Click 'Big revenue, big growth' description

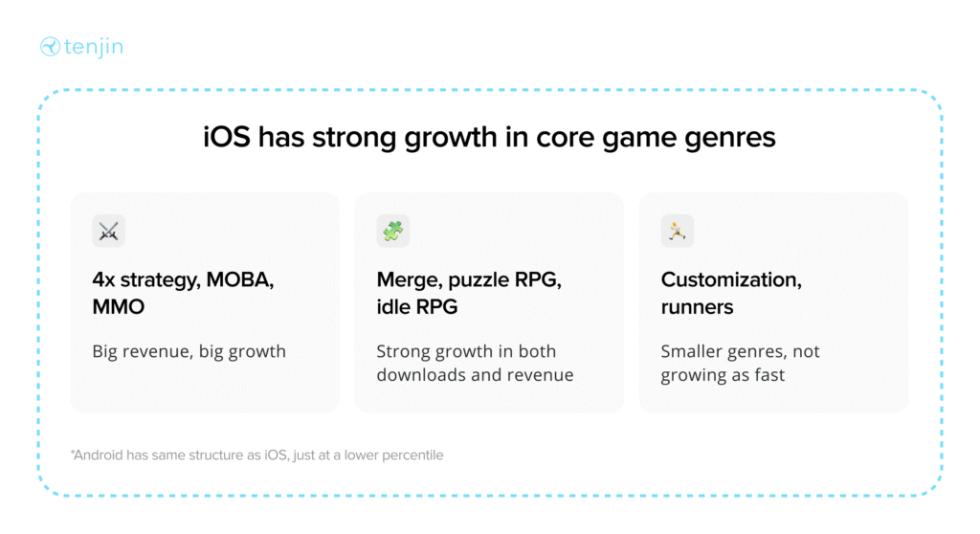pyautogui.click(x=189, y=351)
